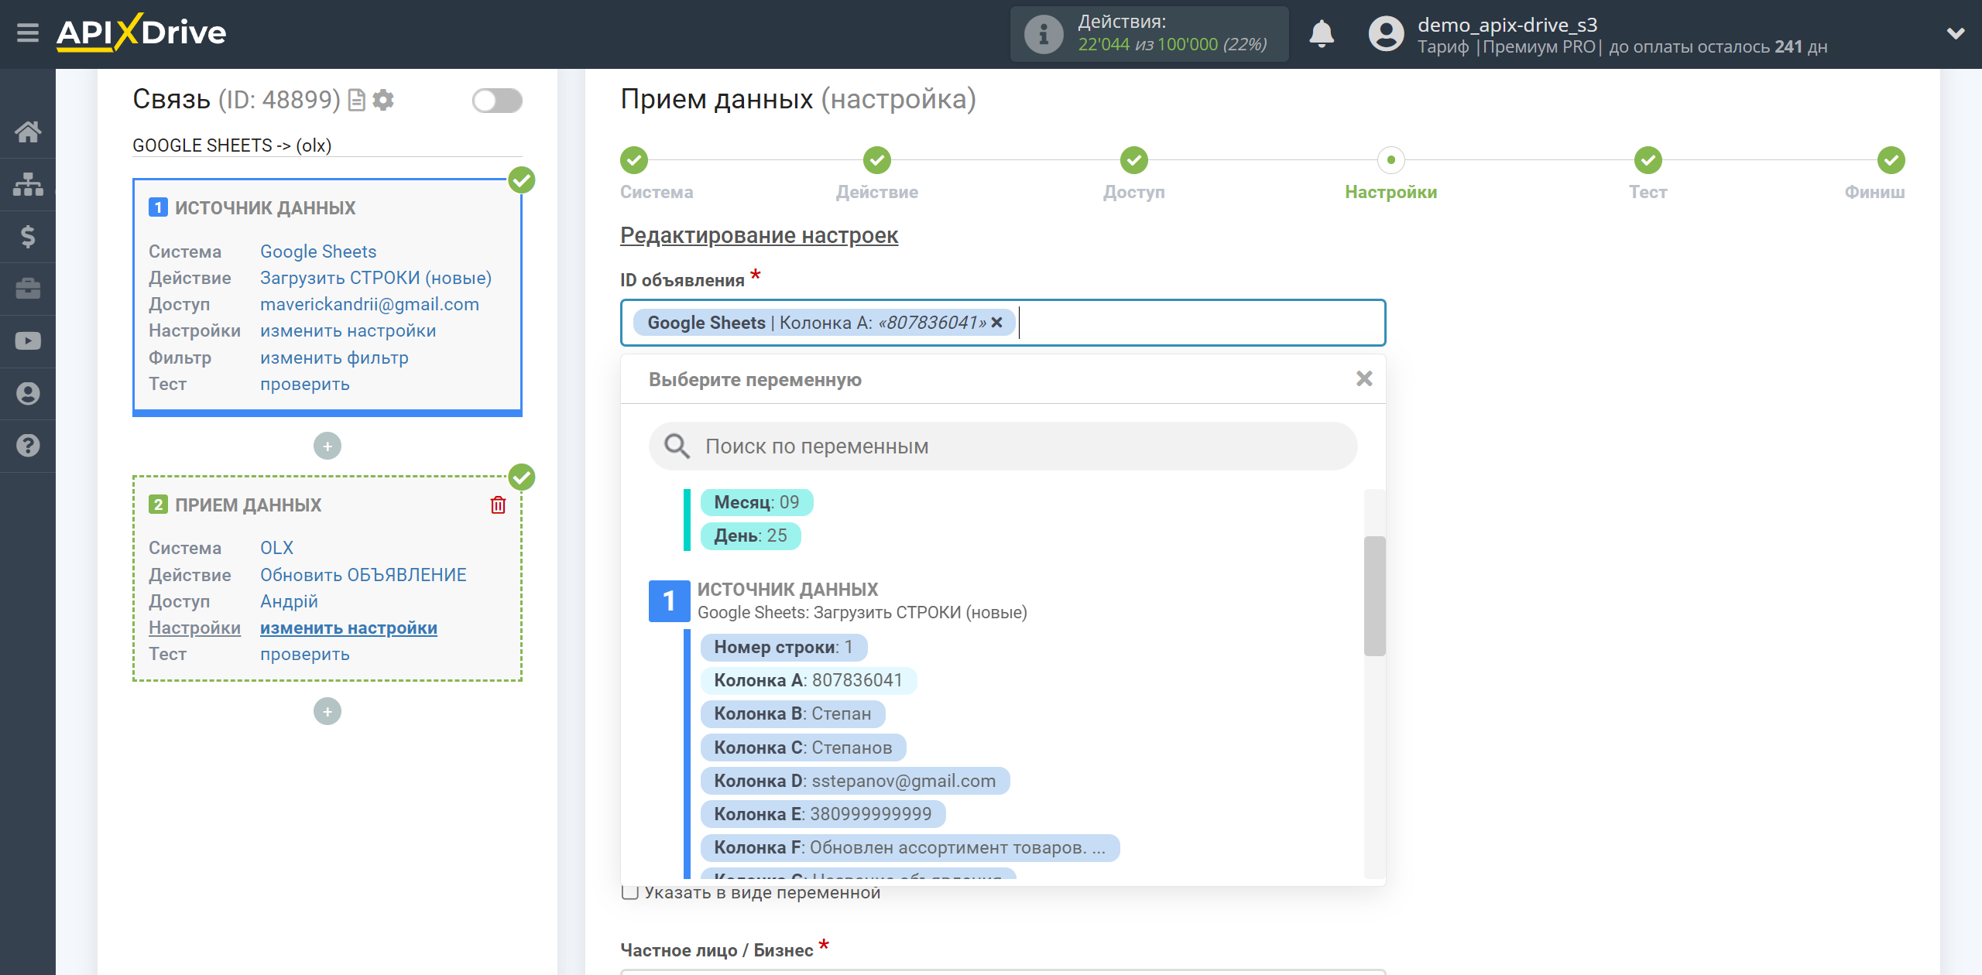
Task: Open the actions info icon
Action: [x=1043, y=34]
